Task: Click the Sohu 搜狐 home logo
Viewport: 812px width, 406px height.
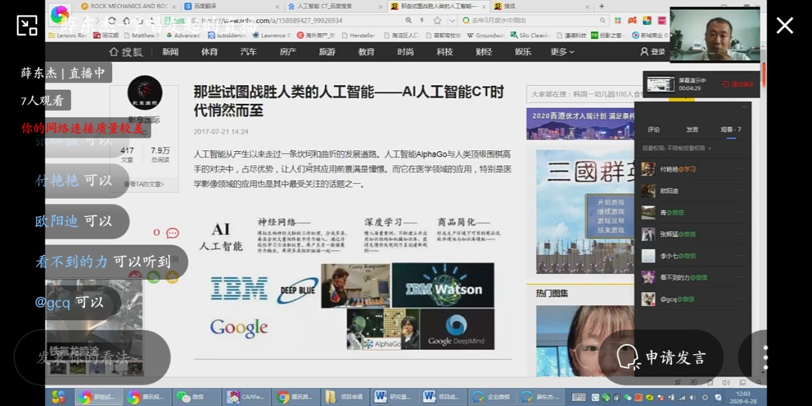Action: coord(126,52)
